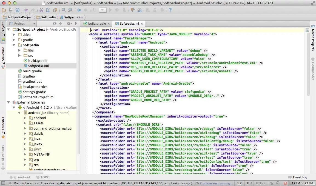Screen dimensions: 316x186
Task: Open the TODO tool window
Action: coord(43,177)
